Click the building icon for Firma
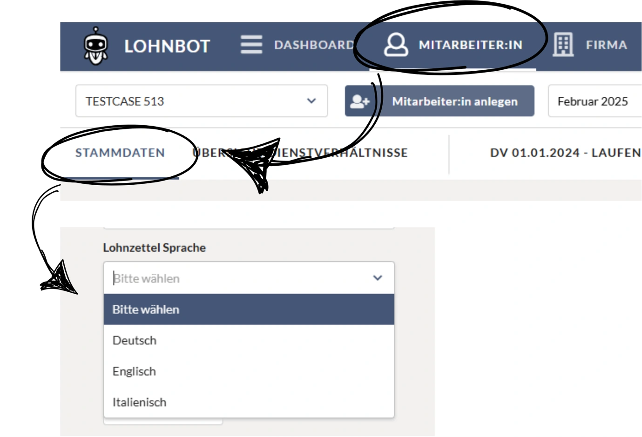 pyautogui.click(x=563, y=45)
